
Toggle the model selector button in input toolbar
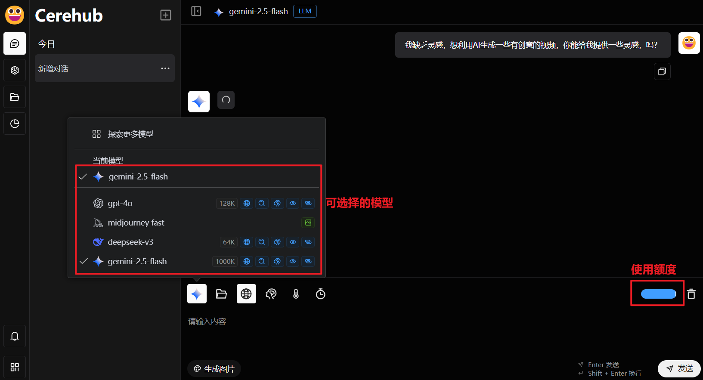pos(197,294)
